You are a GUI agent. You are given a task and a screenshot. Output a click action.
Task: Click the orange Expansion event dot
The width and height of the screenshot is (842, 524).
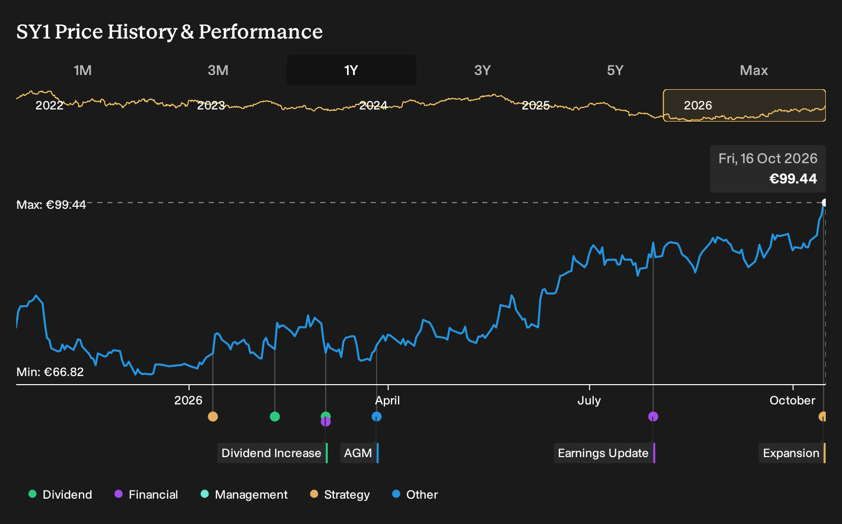pos(823,417)
